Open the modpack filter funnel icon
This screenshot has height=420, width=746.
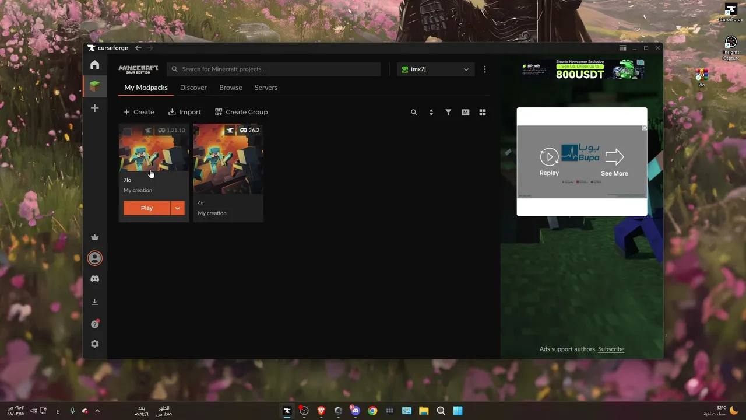click(448, 112)
